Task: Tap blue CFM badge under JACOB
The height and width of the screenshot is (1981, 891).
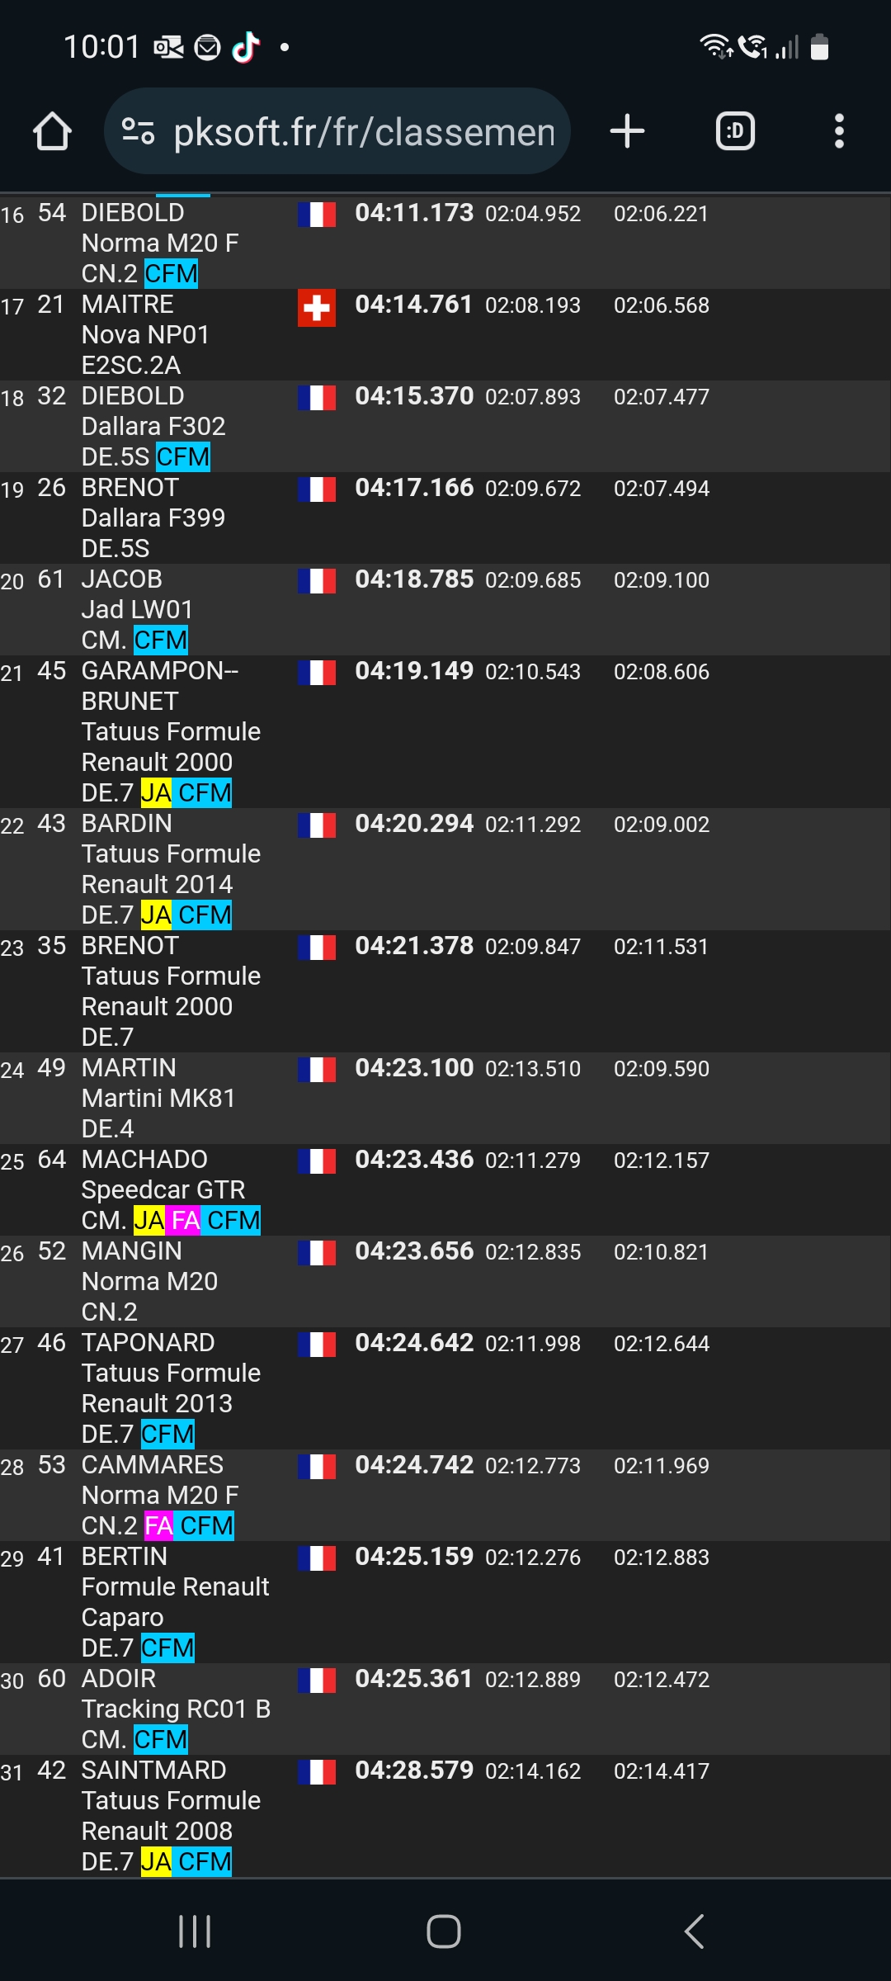Action: point(161,640)
